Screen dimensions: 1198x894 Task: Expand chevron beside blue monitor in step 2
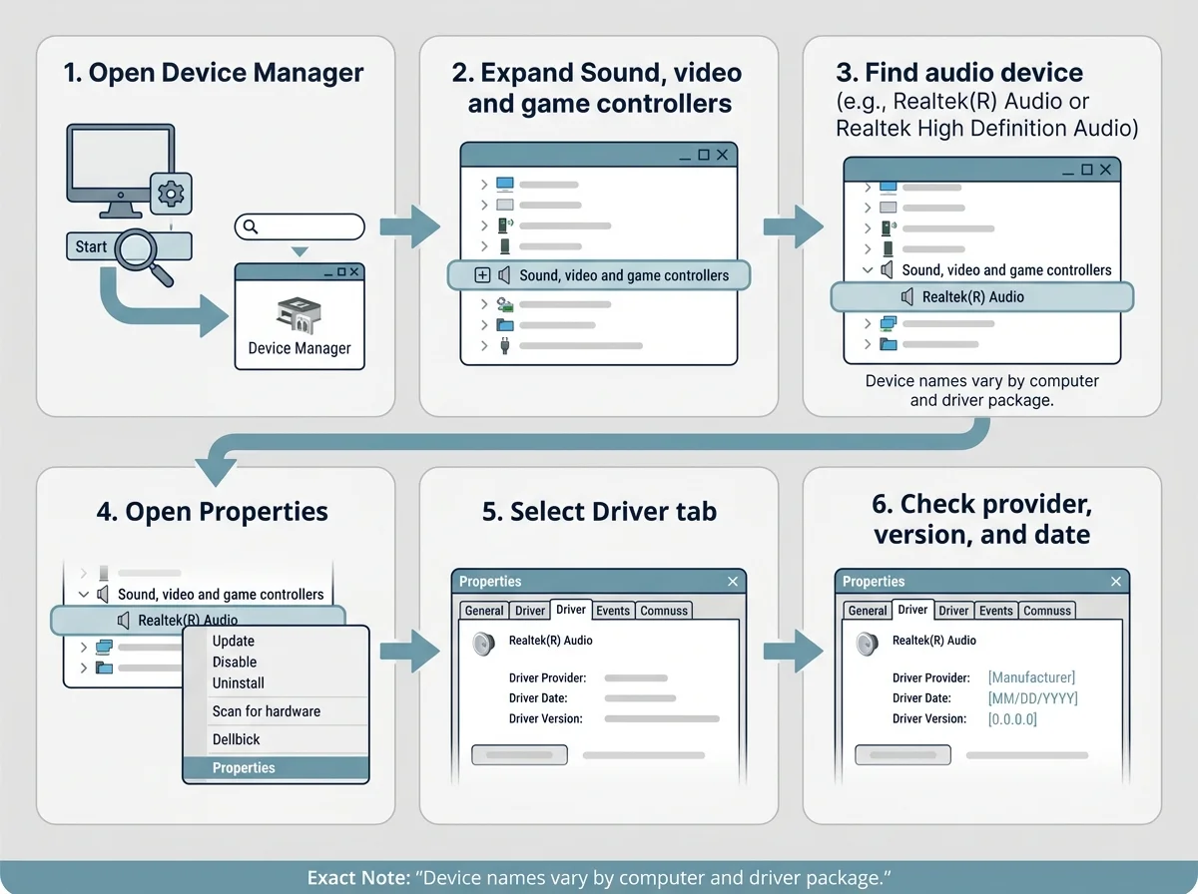[483, 185]
